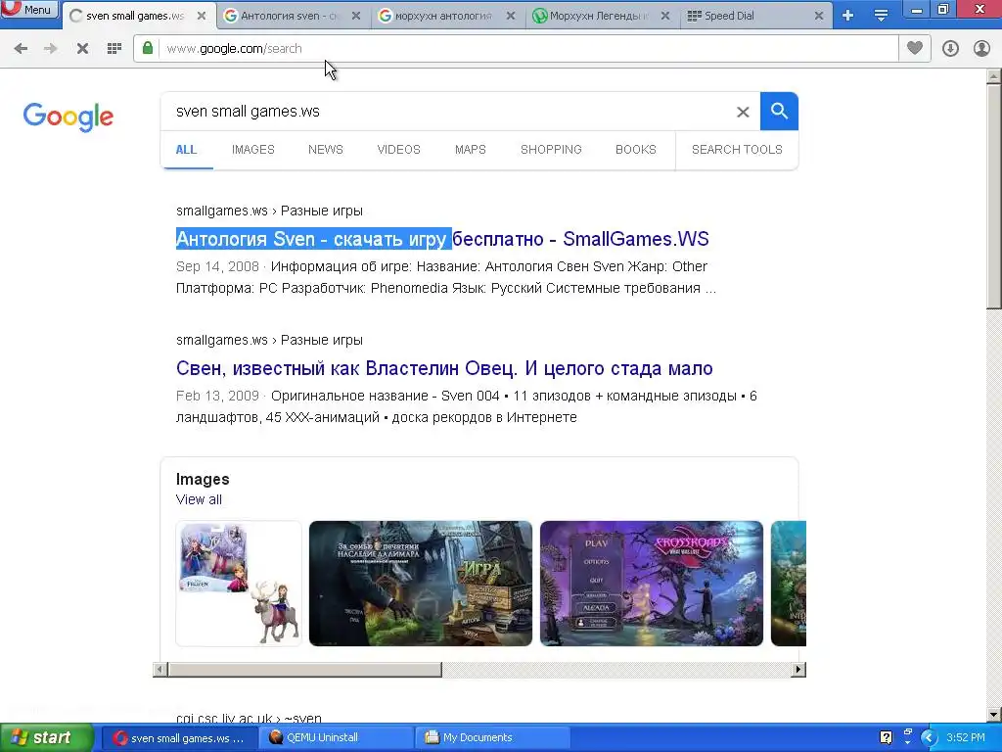The image size is (1002, 752).
Task: Click first 'smallgames.ws › Разные игры' breadcrumb
Action: [269, 211]
